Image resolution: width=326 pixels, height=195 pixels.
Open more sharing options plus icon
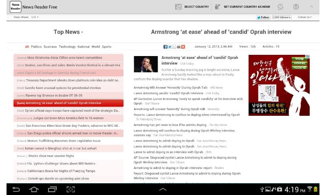[183, 47]
